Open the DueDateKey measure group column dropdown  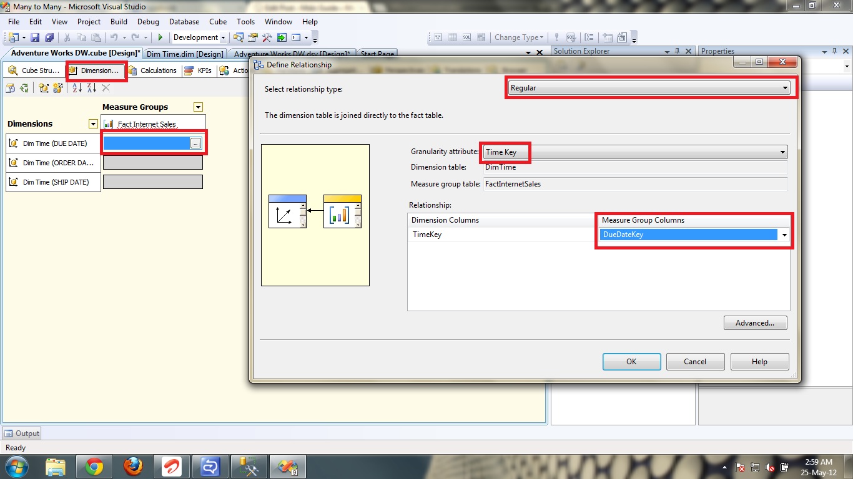pyautogui.click(x=784, y=235)
